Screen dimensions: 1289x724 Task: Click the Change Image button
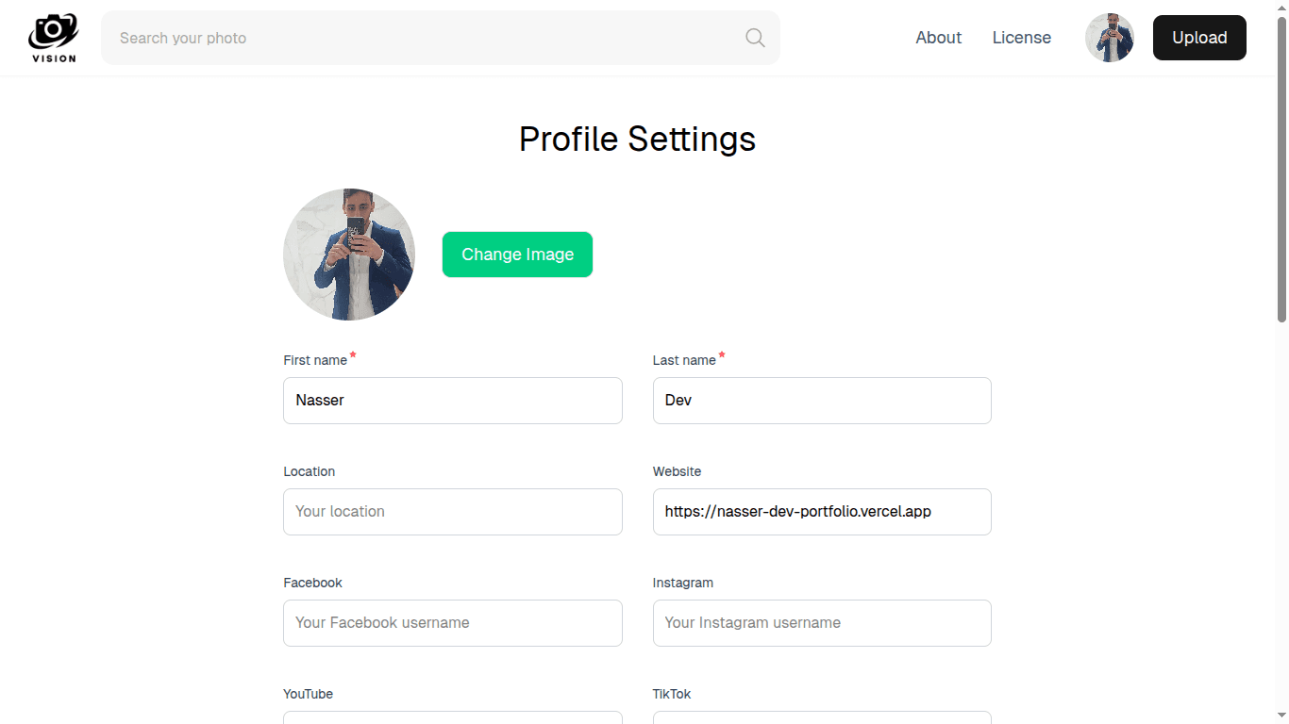tap(517, 255)
